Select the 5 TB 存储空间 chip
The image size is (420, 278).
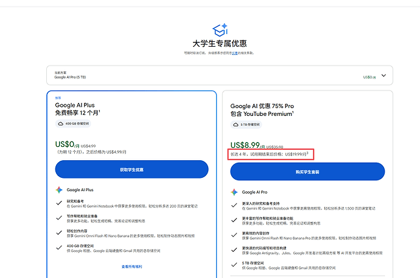point(246,124)
